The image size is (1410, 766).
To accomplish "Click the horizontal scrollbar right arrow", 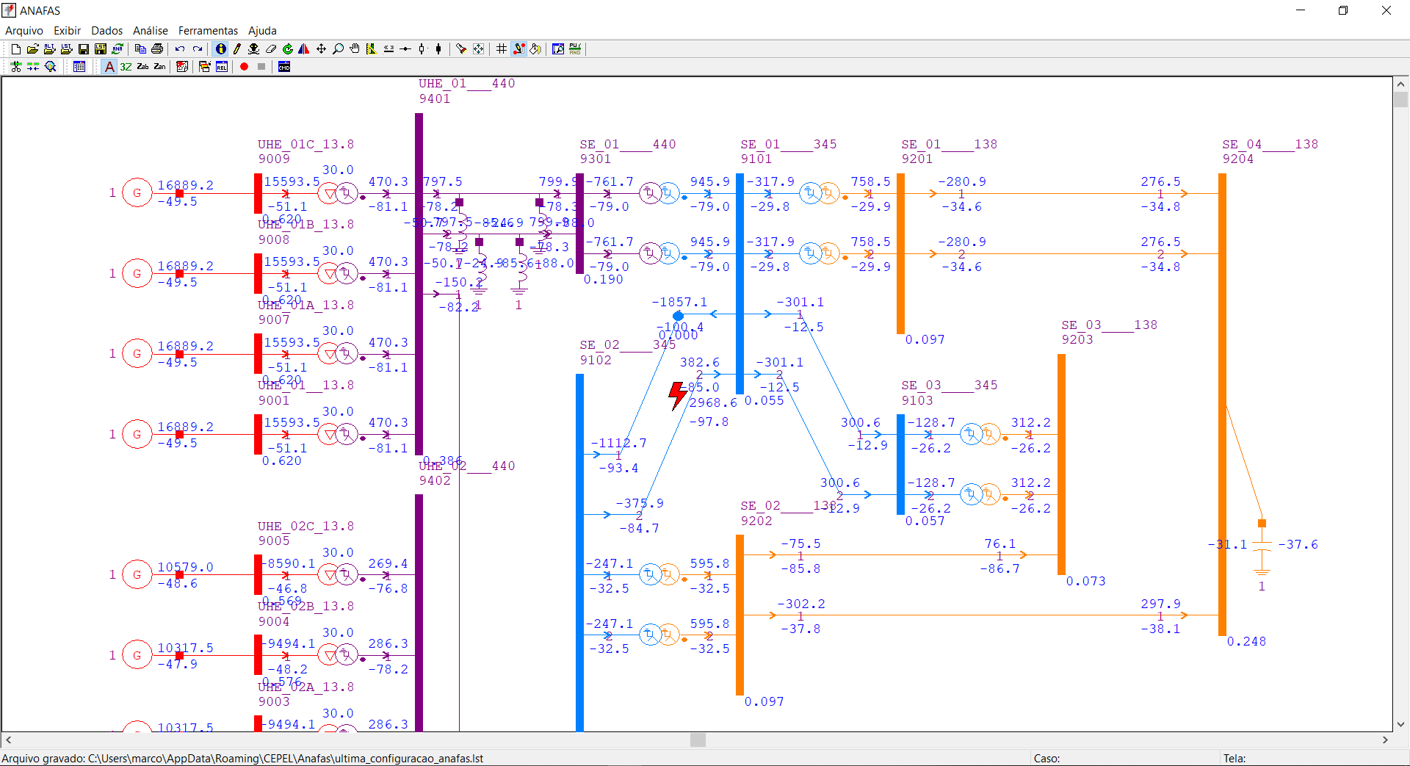I will 1385,740.
